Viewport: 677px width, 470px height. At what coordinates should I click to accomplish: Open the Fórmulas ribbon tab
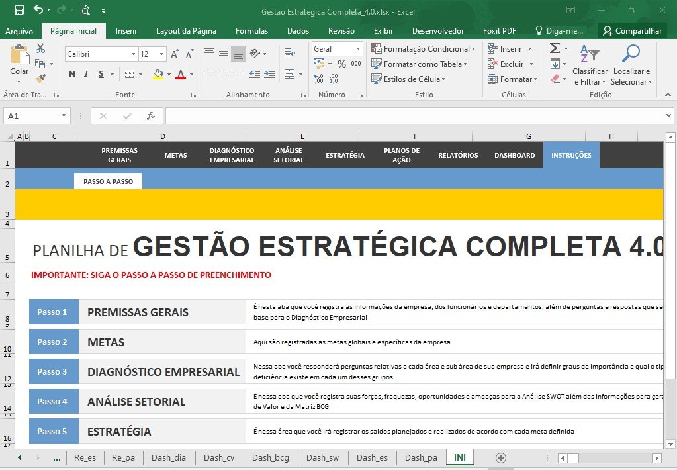(251, 31)
